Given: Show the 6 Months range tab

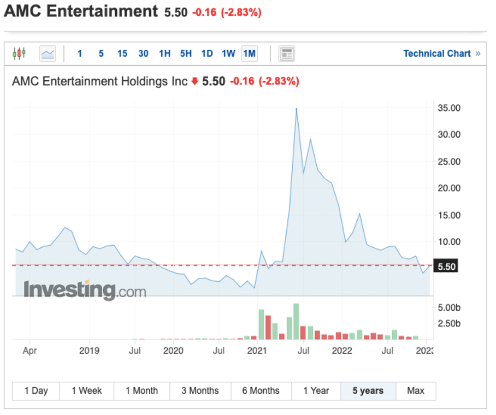Looking at the screenshot, I should click(x=261, y=391).
